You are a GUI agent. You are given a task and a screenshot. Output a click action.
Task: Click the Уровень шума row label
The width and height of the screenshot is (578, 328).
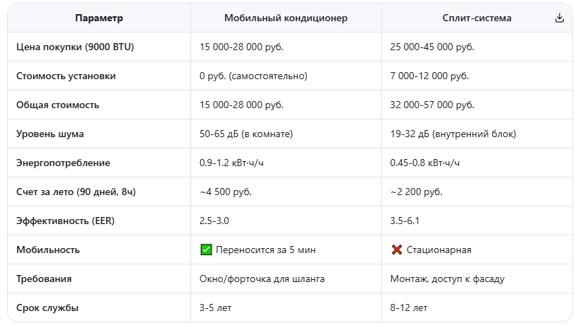[x=50, y=134]
